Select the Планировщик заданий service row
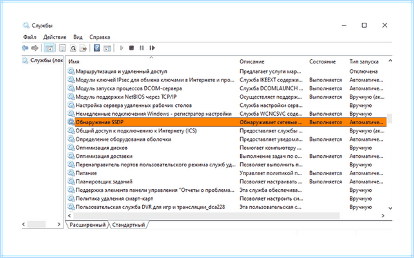The image size is (414, 258). (x=227, y=181)
